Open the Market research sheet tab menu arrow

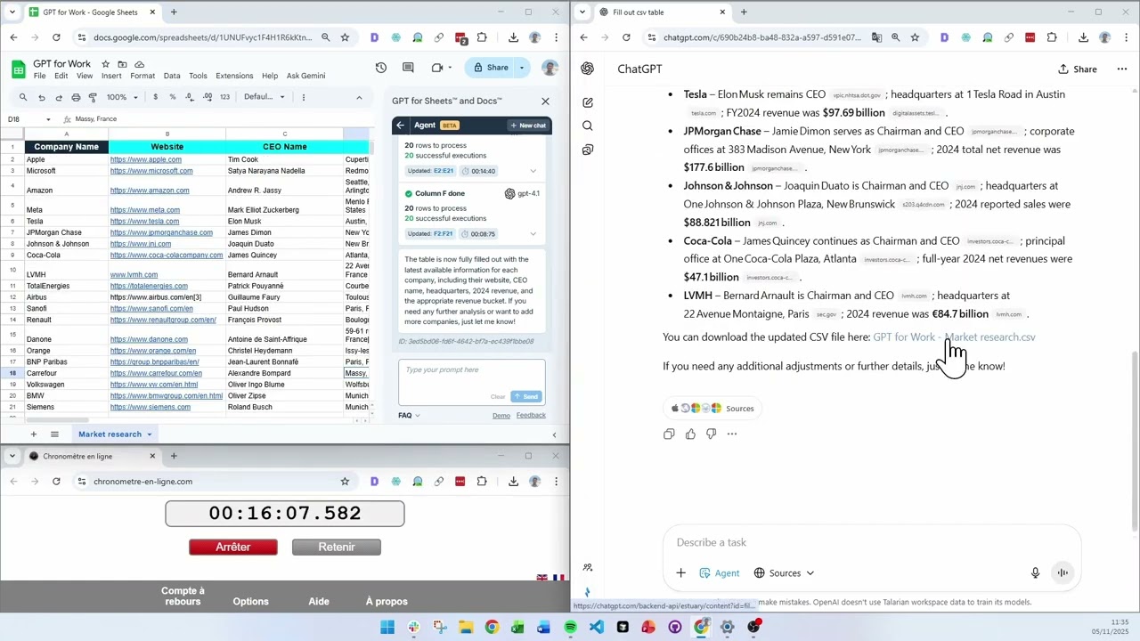click(x=150, y=434)
